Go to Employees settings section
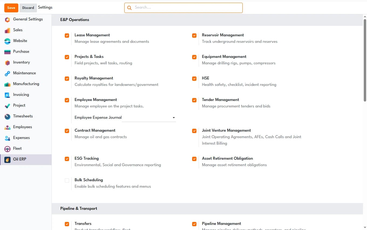 point(26,127)
